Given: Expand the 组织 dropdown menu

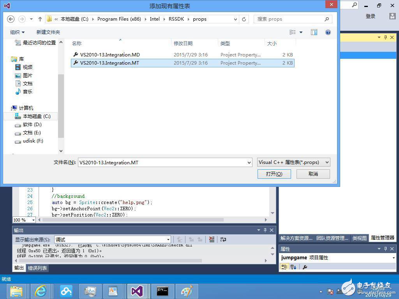Looking at the screenshot, I should tap(17, 32).
